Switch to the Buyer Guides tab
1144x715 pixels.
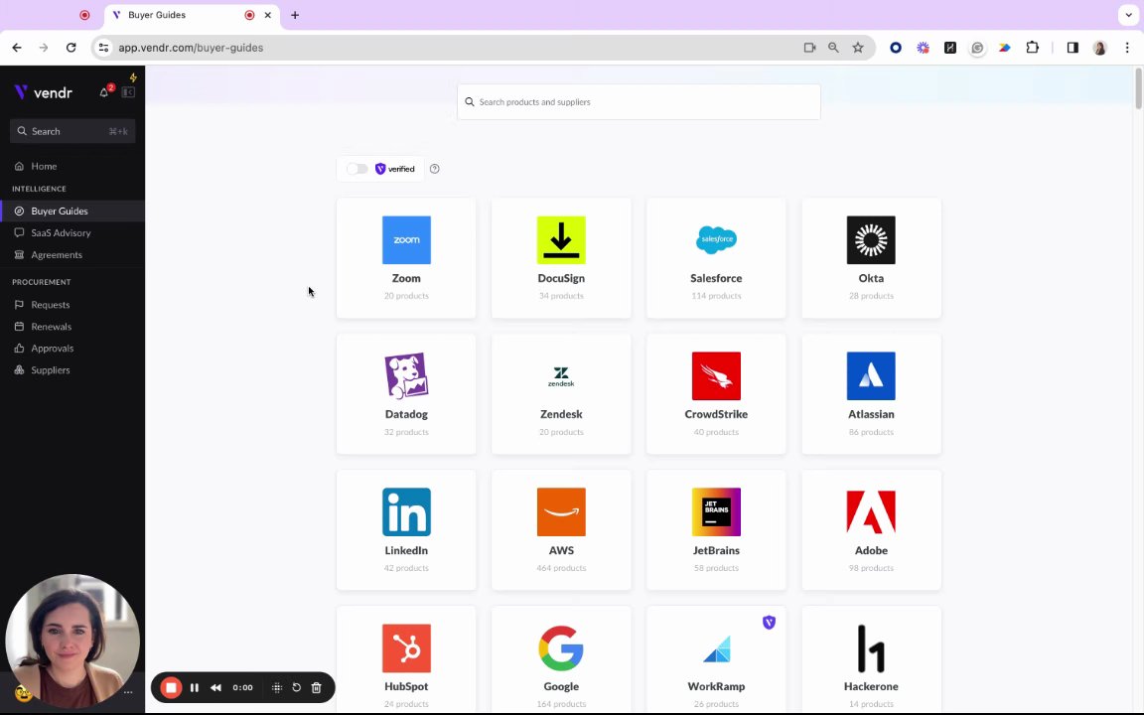[x=192, y=15]
